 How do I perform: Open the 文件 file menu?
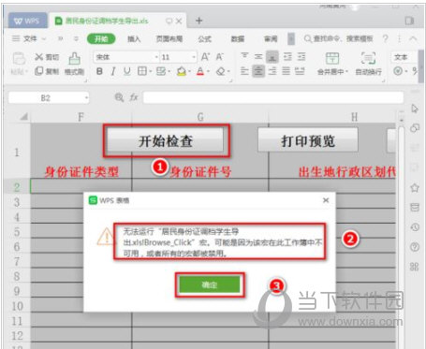point(29,38)
